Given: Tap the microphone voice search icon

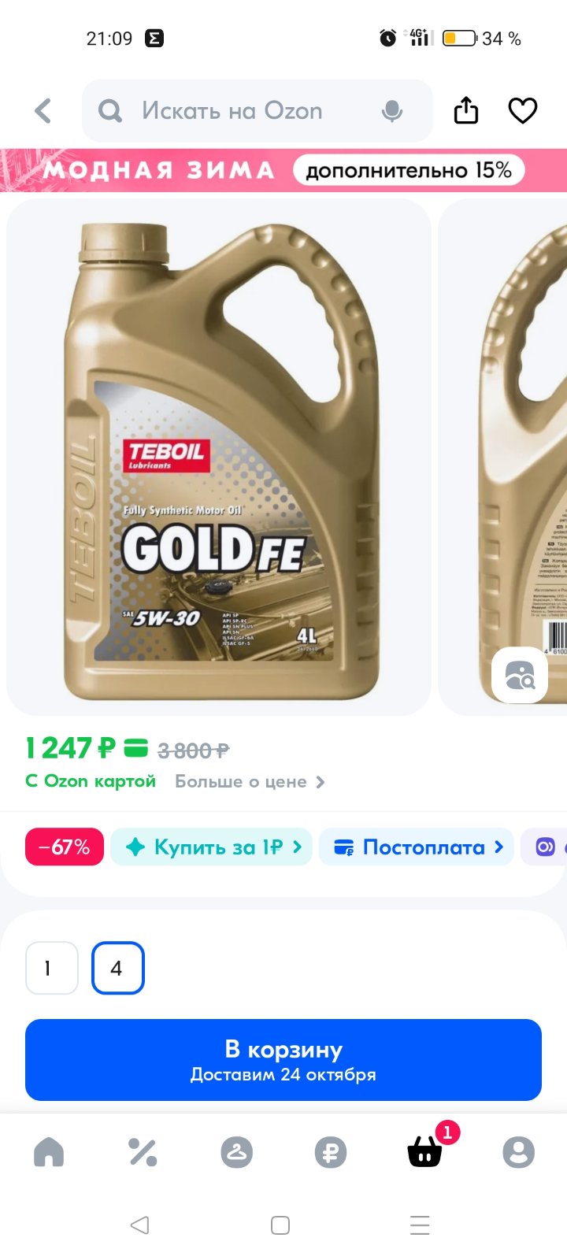Looking at the screenshot, I should point(391,111).
